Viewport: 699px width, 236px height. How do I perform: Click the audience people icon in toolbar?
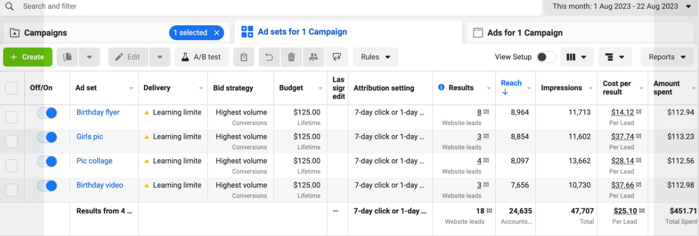point(313,57)
